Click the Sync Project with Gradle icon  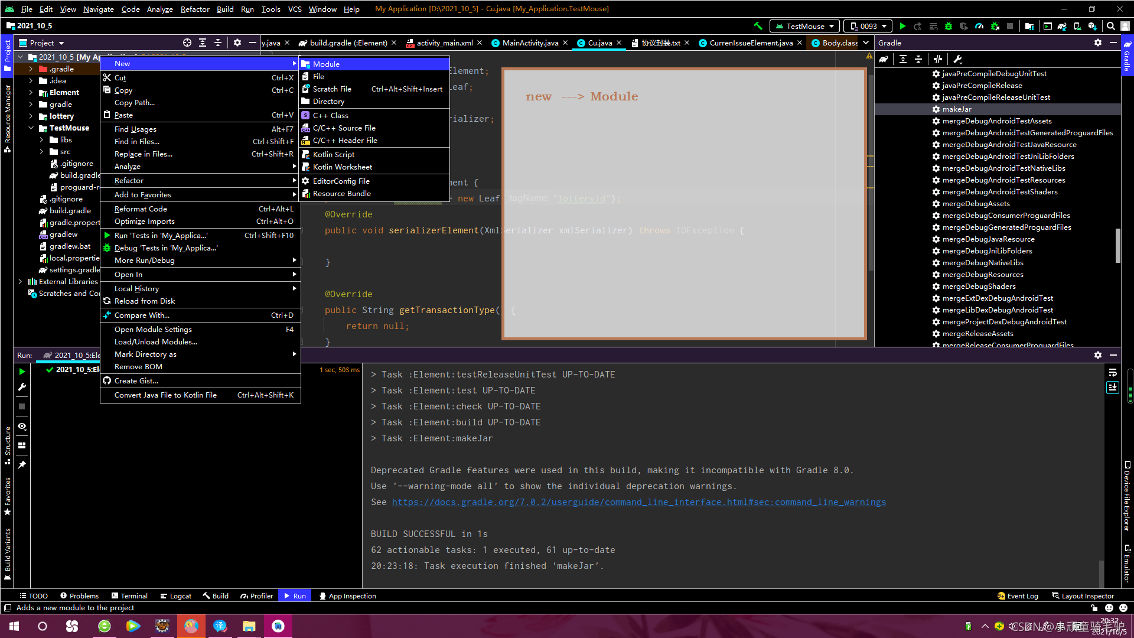coord(1061,26)
